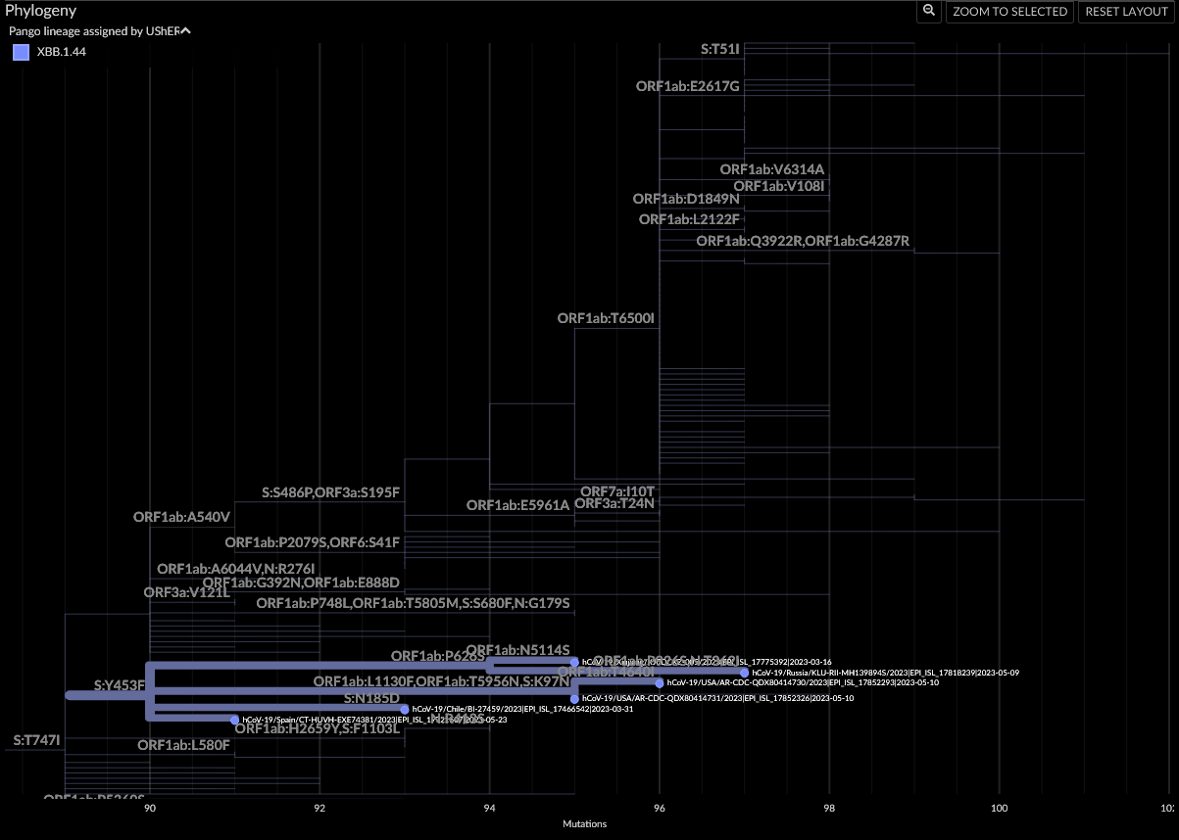
Task: Click the magnifying glass zoom icon
Action: coord(927,11)
